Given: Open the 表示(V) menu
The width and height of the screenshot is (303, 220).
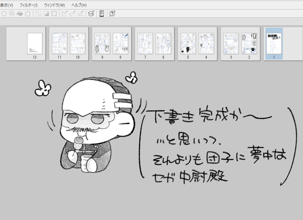Looking at the screenshot, I should click(6, 5).
